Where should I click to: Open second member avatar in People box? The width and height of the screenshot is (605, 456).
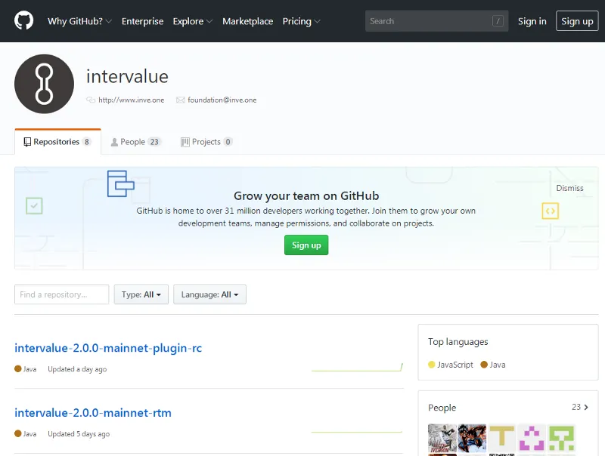(472, 438)
